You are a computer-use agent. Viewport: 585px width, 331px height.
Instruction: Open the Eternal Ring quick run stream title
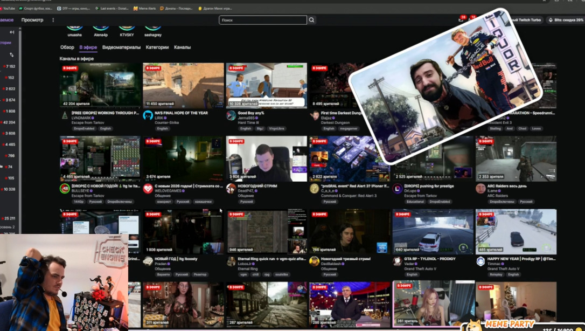[x=272, y=259]
